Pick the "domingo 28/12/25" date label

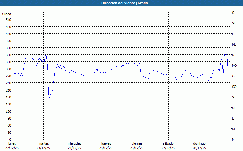point(199,146)
